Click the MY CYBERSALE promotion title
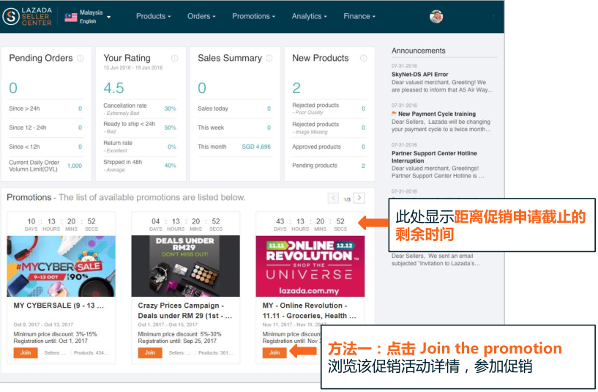This screenshot has height=392, width=598. click(x=59, y=306)
